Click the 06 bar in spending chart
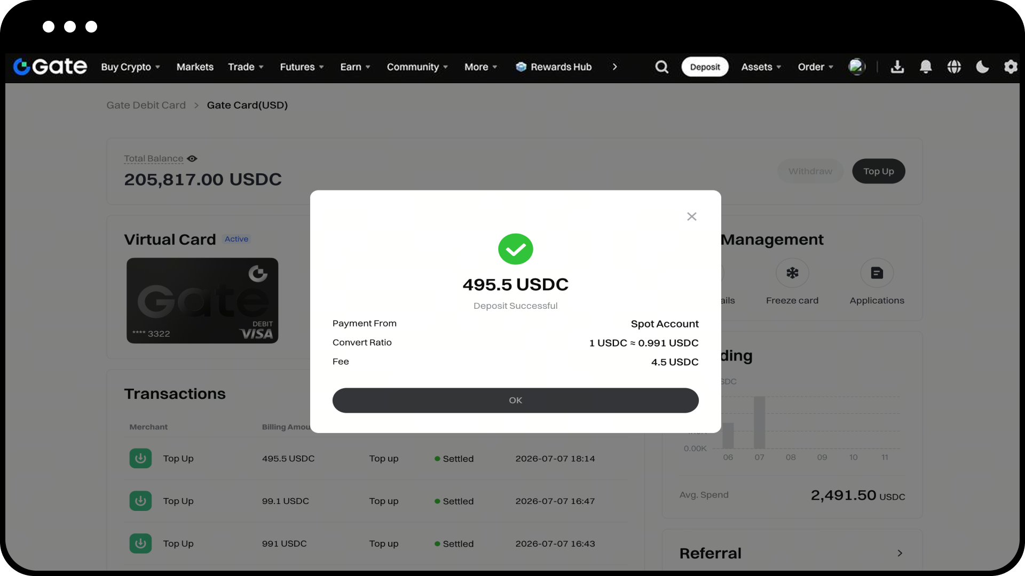The image size is (1025, 576). pyautogui.click(x=728, y=436)
